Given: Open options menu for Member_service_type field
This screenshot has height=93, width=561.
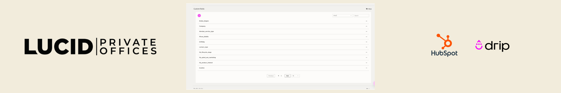Looking at the screenshot, I should (x=366, y=32).
